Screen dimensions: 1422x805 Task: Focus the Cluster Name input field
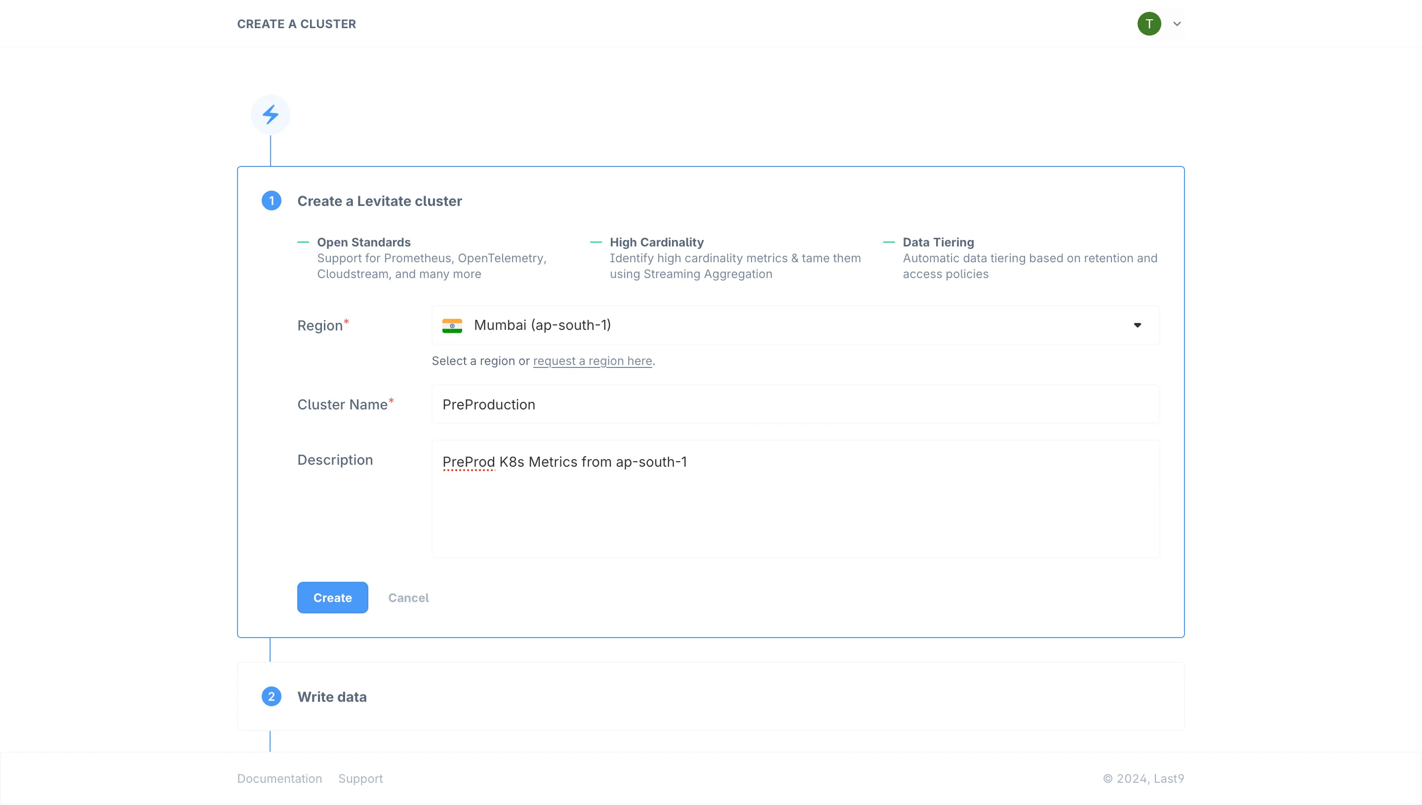coord(795,404)
